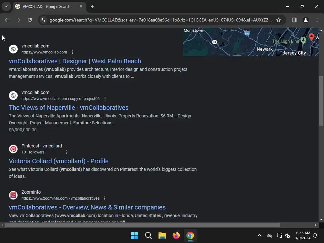Open The Views of Naperville - vmCollaboratives
This screenshot has width=324, height=243.
(69, 108)
